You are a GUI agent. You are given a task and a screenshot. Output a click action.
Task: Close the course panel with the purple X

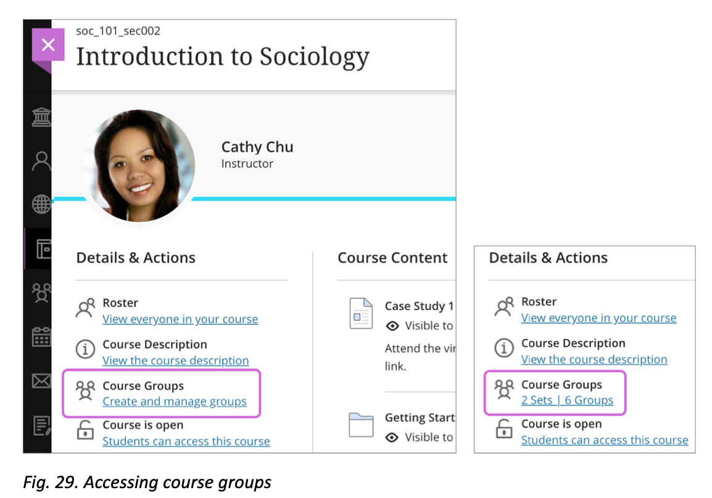(x=48, y=44)
